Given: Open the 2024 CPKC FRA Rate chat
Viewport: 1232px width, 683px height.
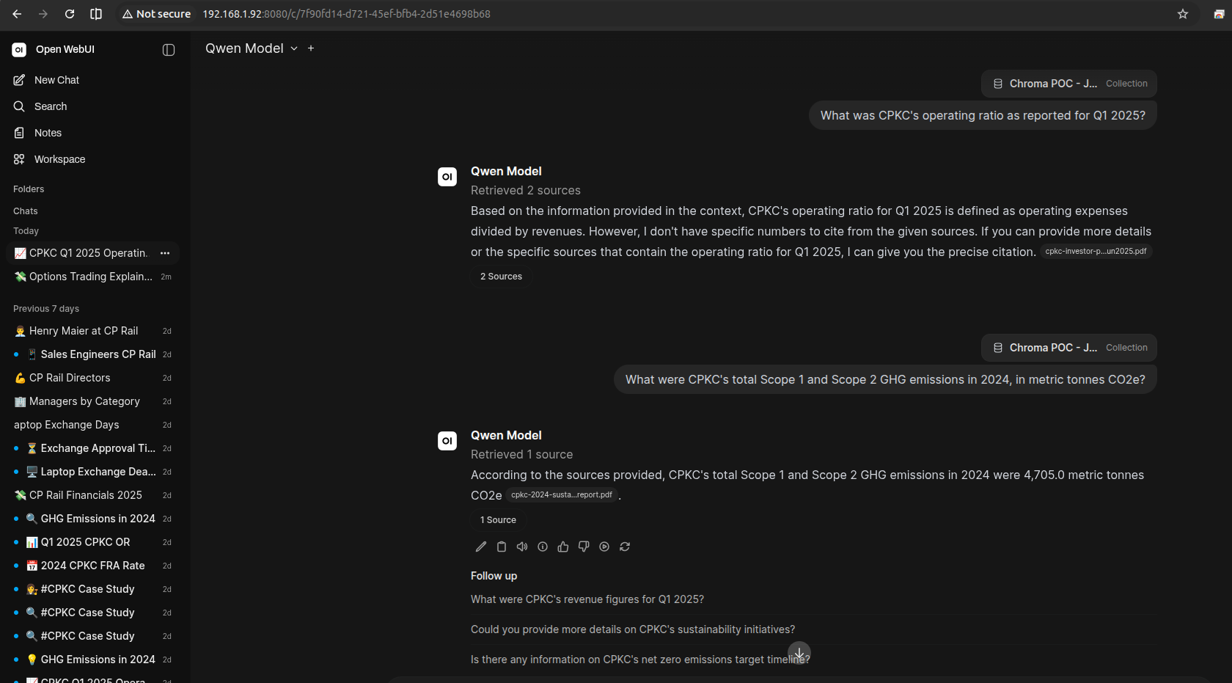Looking at the screenshot, I should pyautogui.click(x=92, y=566).
